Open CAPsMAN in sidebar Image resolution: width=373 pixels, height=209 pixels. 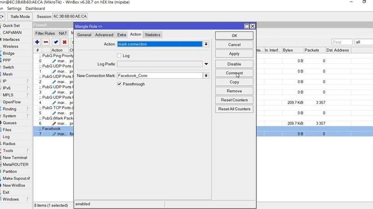12,33
